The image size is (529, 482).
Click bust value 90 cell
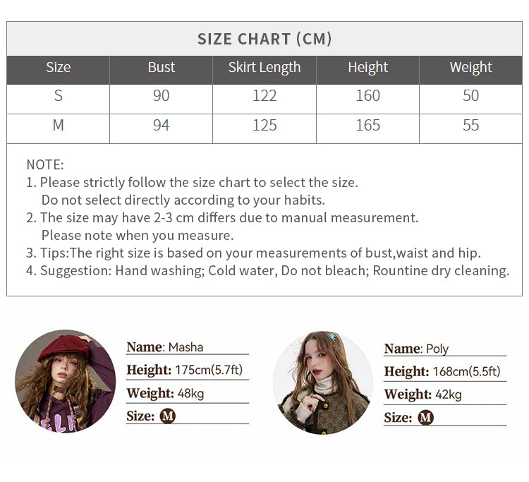pos(162,96)
